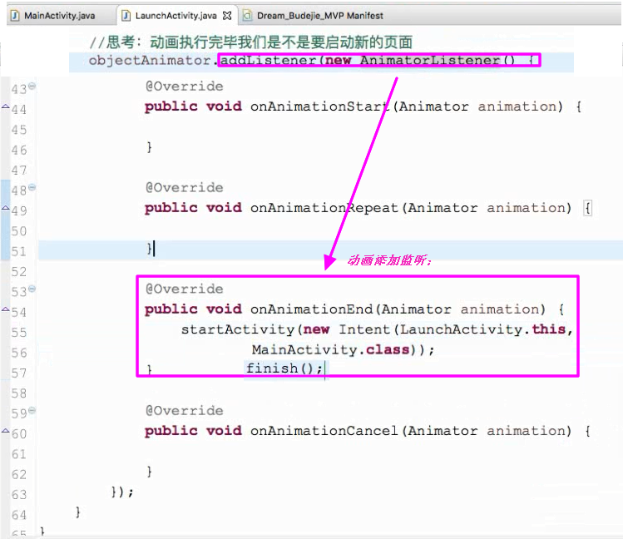The width and height of the screenshot is (623, 539).
Task: Click LaunchActivity.this expression at line 55
Action: click(x=482, y=329)
